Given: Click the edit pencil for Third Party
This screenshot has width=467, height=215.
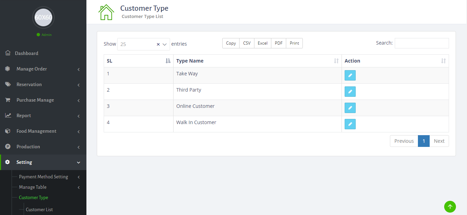Looking at the screenshot, I should (350, 92).
